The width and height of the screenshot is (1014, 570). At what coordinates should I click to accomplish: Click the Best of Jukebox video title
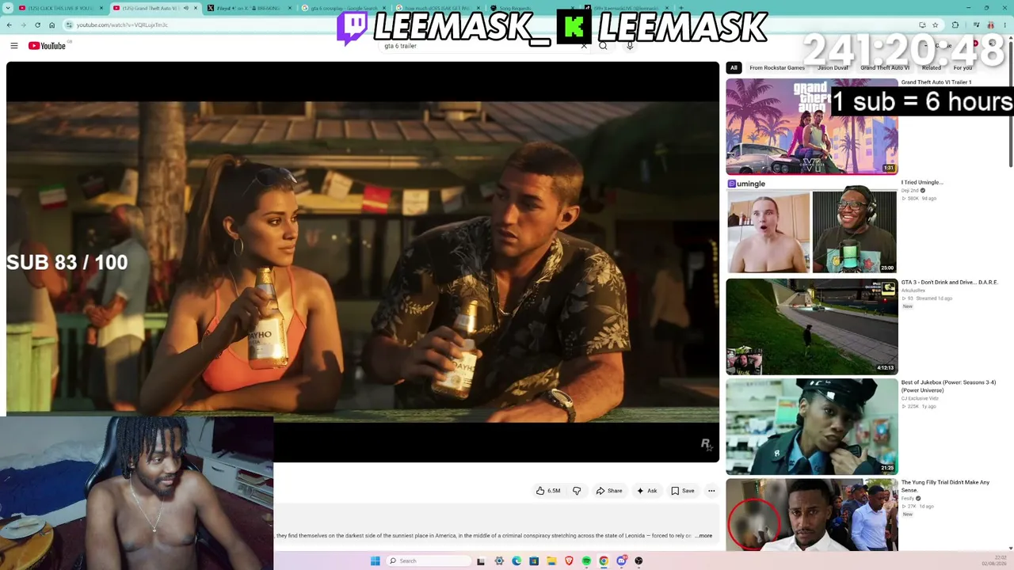click(949, 386)
